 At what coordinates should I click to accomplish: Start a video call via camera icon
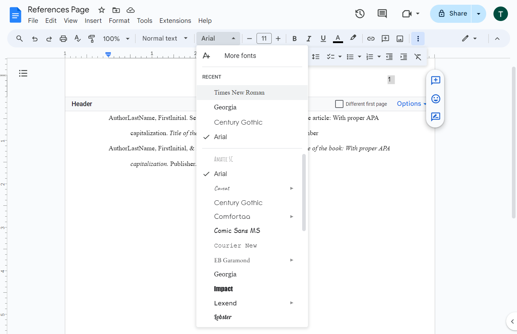(407, 14)
